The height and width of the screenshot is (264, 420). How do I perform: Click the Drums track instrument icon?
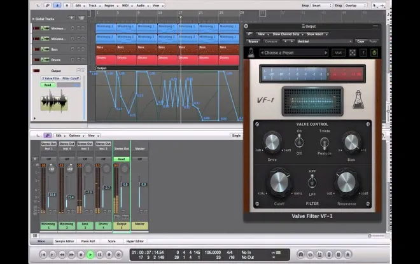pyautogui.click(x=45, y=59)
